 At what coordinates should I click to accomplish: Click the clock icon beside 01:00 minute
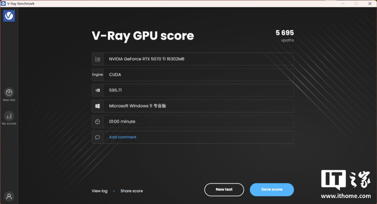click(98, 122)
